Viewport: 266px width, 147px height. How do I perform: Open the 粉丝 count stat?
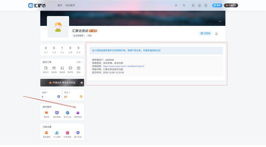click(78, 50)
